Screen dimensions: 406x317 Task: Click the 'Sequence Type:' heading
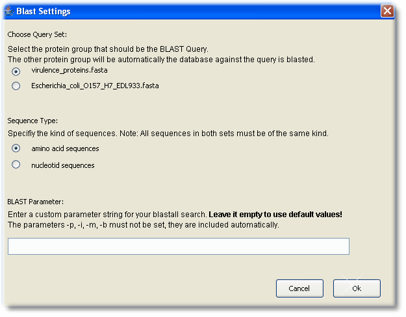tap(32, 121)
